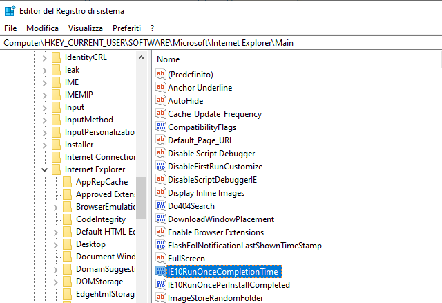Click the ImageStoreRandomFolder string icon
This screenshot has width=442, height=303.
tap(161, 297)
